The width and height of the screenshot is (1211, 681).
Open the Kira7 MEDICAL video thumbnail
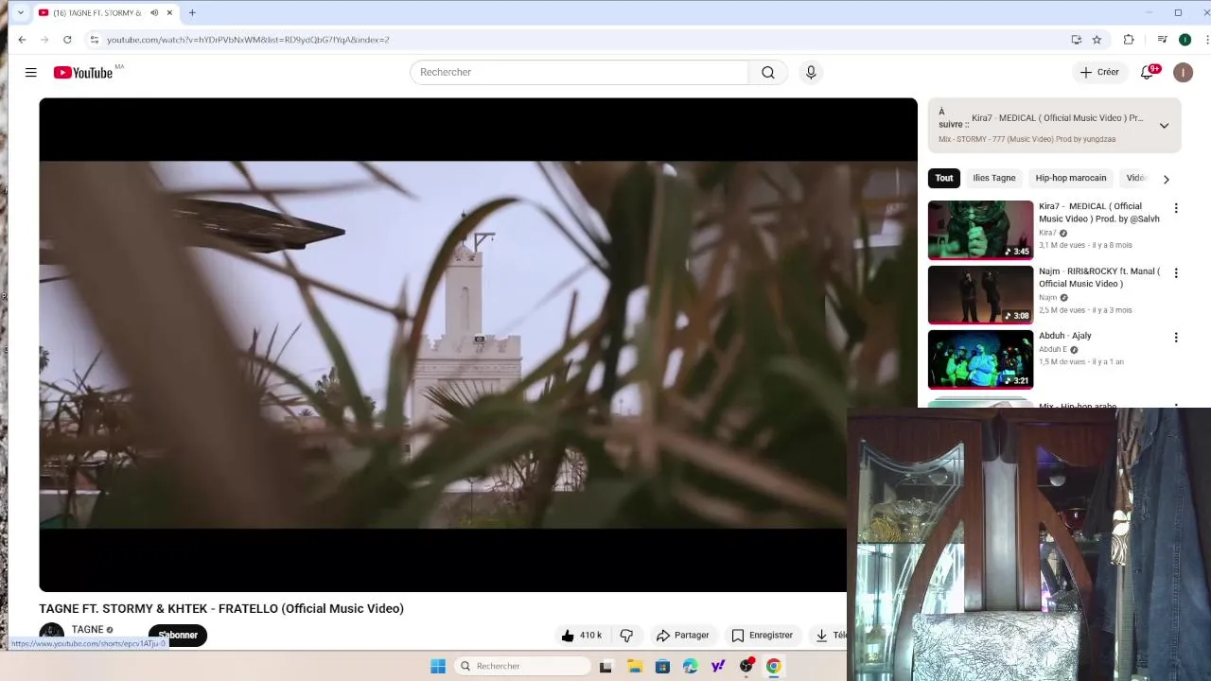(980, 230)
